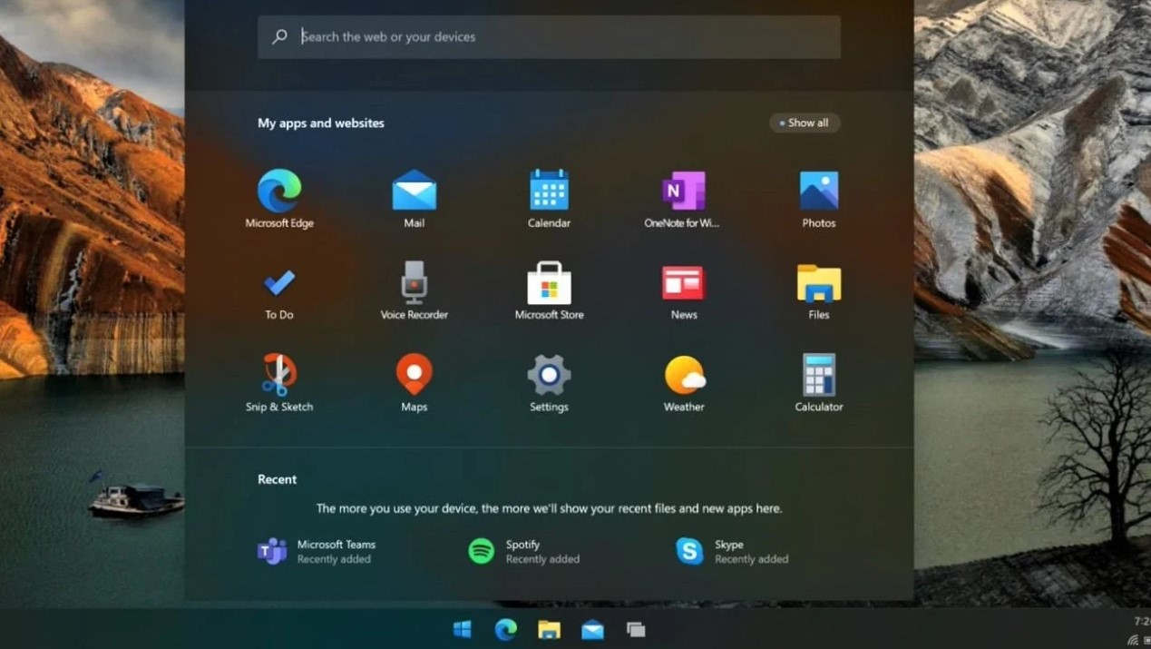
Task: Open Settings
Action: coord(549,382)
